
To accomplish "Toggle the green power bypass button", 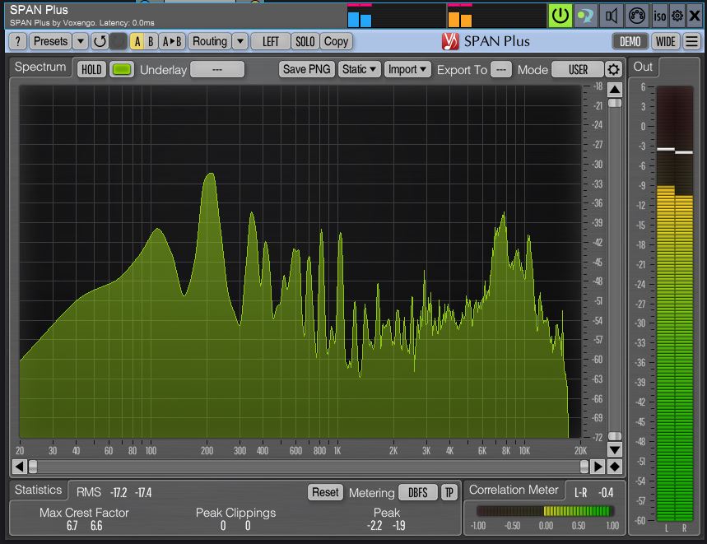I will (560, 15).
